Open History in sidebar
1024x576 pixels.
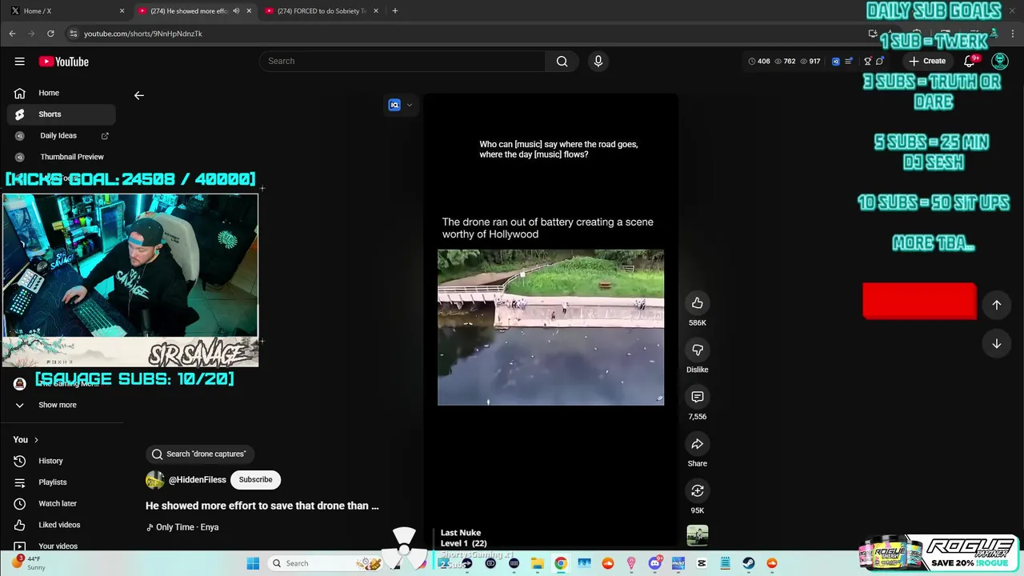[x=61, y=461]
